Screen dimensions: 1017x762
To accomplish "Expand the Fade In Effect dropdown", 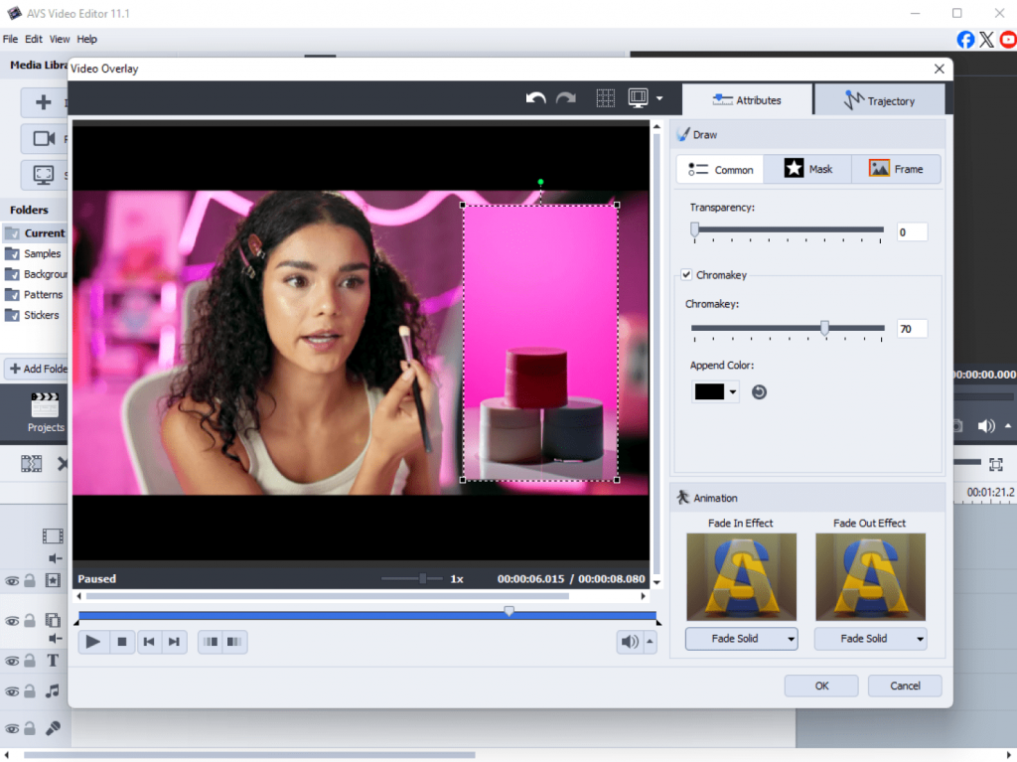I will coord(741,639).
